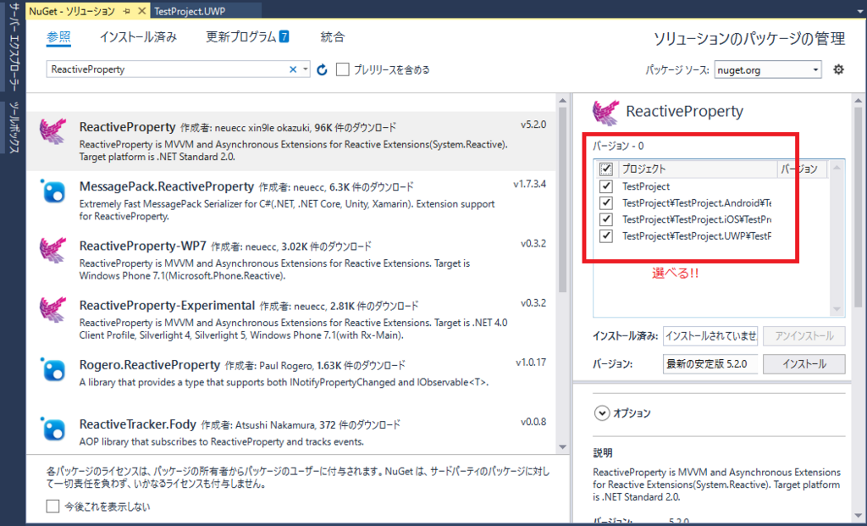Click the installed version field
867x526 pixels.
point(710,335)
